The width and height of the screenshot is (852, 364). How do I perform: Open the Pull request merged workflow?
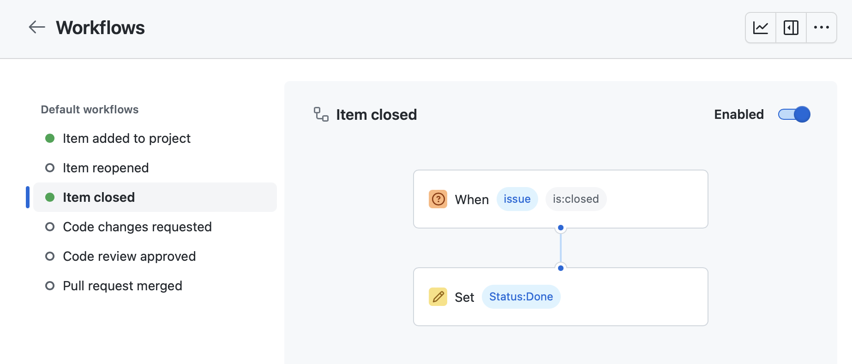click(155, 286)
